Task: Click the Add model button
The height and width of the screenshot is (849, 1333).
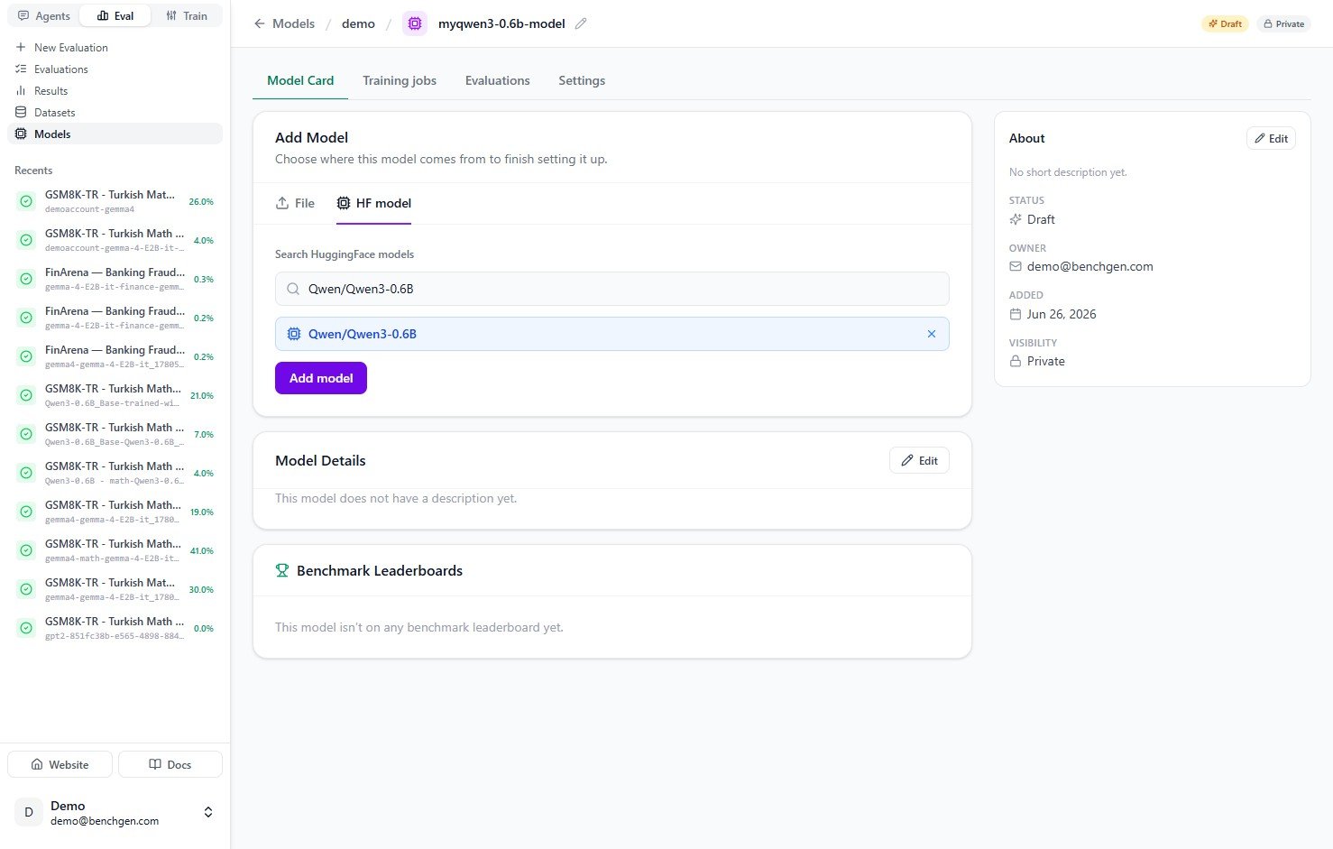Action: (321, 378)
